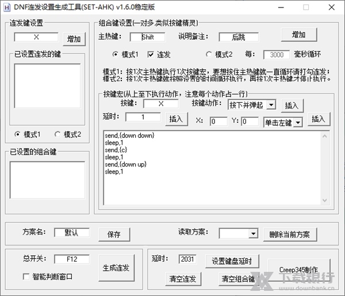Close the SET-AHK window
The height and width of the screenshot is (296, 345).
(x=331, y=7)
